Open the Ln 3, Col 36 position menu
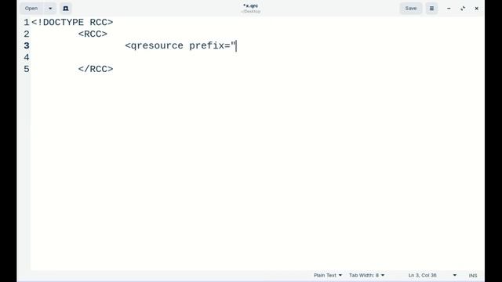This screenshot has width=502, height=282. (x=432, y=275)
